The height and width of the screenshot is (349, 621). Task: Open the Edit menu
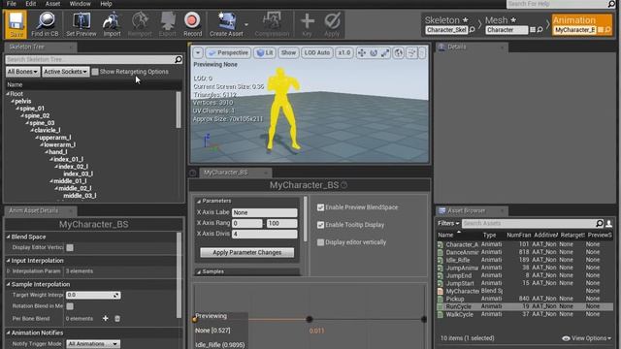31,4
